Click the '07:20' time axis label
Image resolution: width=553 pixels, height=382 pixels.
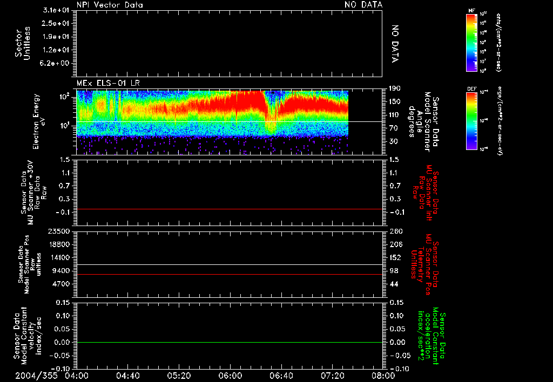tap(333, 376)
